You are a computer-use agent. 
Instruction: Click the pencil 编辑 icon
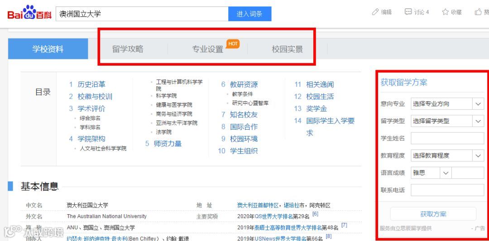click(x=375, y=12)
